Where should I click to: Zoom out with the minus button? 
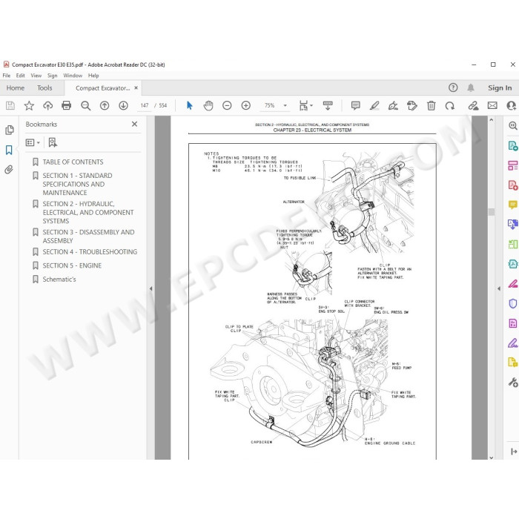[227, 105]
